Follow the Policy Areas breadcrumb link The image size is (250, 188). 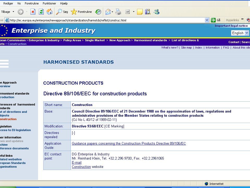[x=72, y=40]
